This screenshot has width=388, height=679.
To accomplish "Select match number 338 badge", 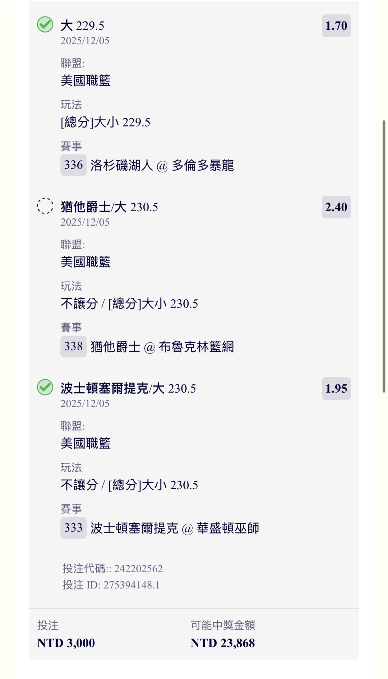I will tap(73, 347).
